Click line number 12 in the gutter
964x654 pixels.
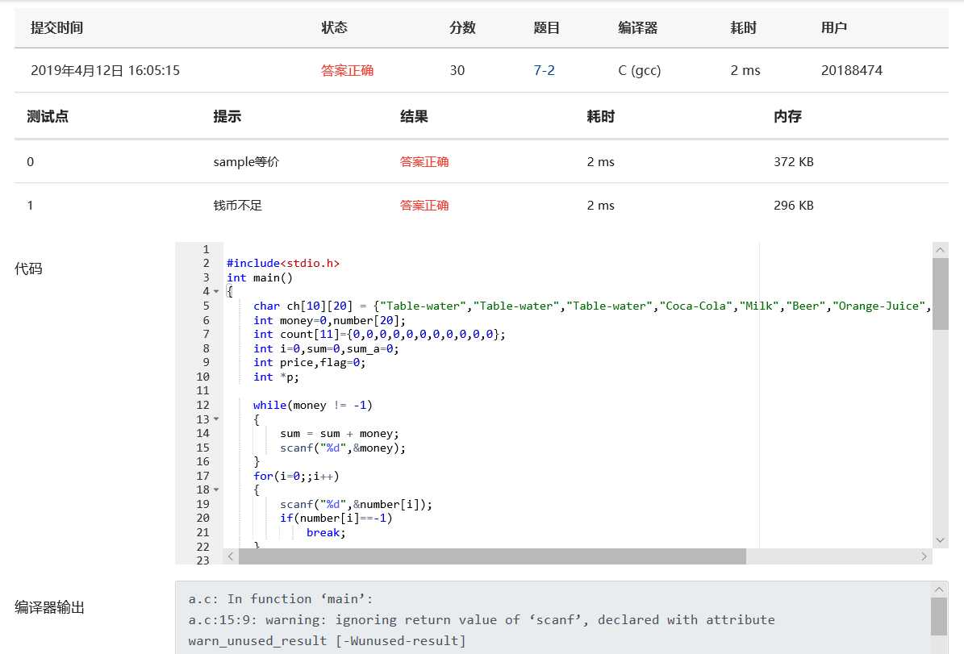tap(202, 405)
